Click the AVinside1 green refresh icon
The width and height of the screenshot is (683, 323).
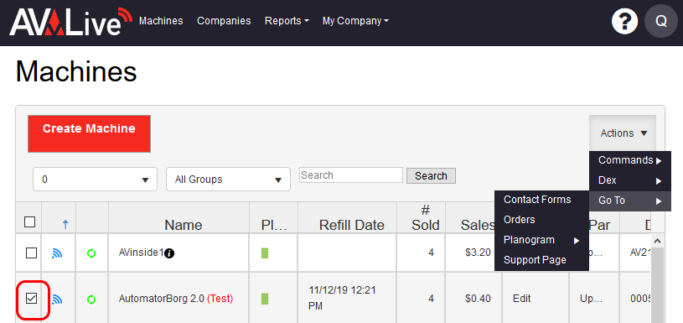[91, 253]
